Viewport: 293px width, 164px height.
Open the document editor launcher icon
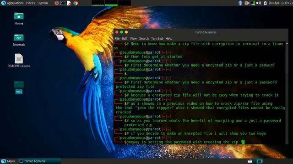(x=69, y=3)
